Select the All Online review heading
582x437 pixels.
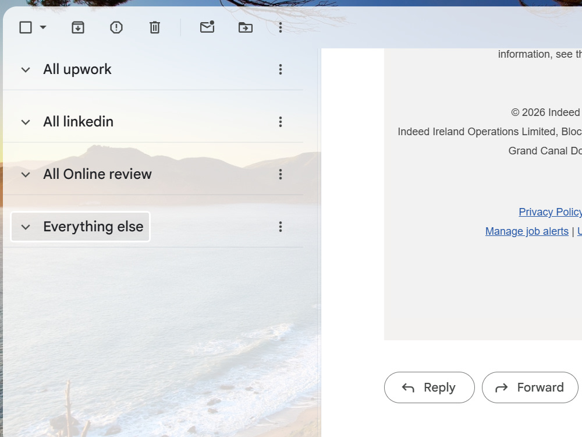pyautogui.click(x=97, y=174)
